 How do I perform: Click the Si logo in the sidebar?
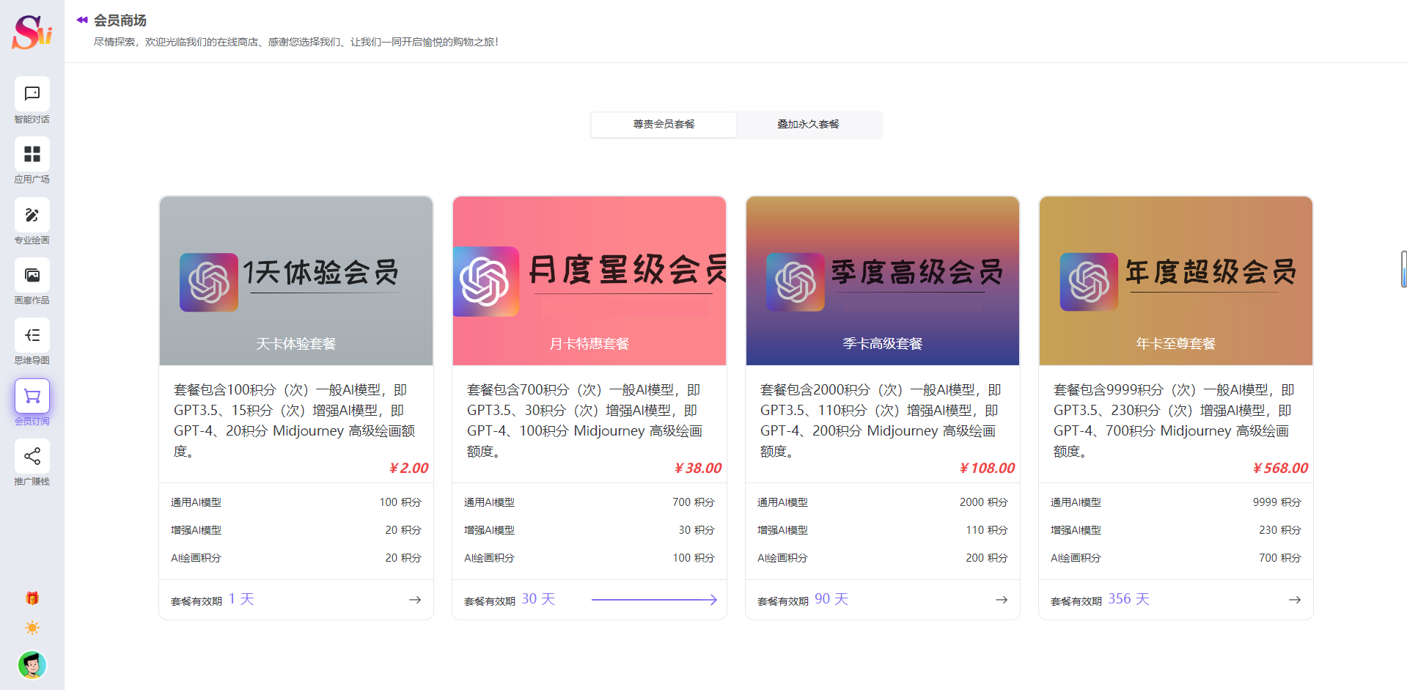tap(32, 32)
